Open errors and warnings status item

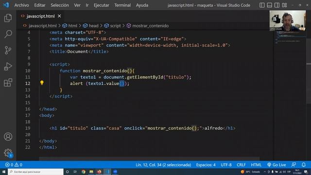coord(14,165)
